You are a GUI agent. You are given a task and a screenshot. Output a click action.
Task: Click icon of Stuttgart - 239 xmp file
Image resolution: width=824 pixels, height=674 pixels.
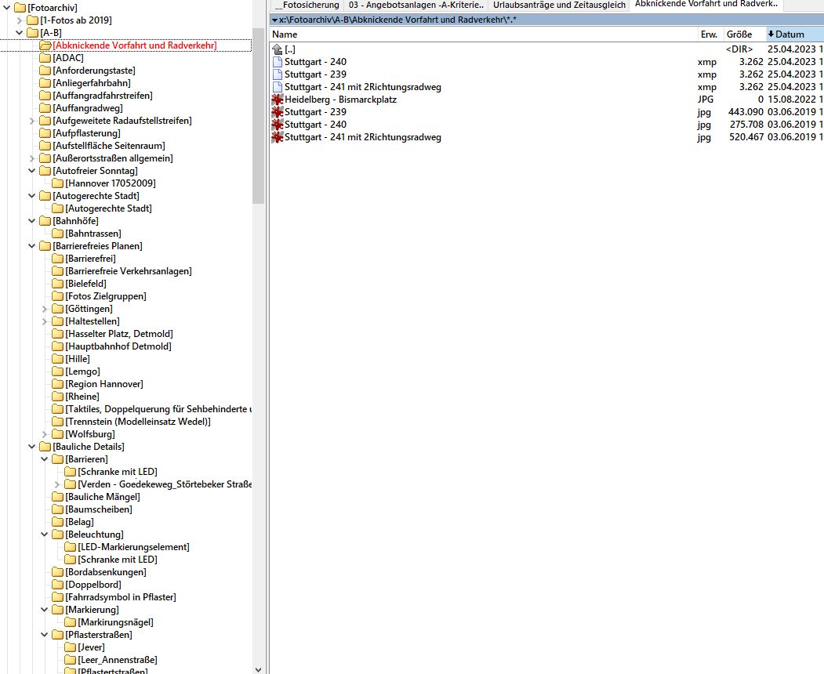point(278,74)
